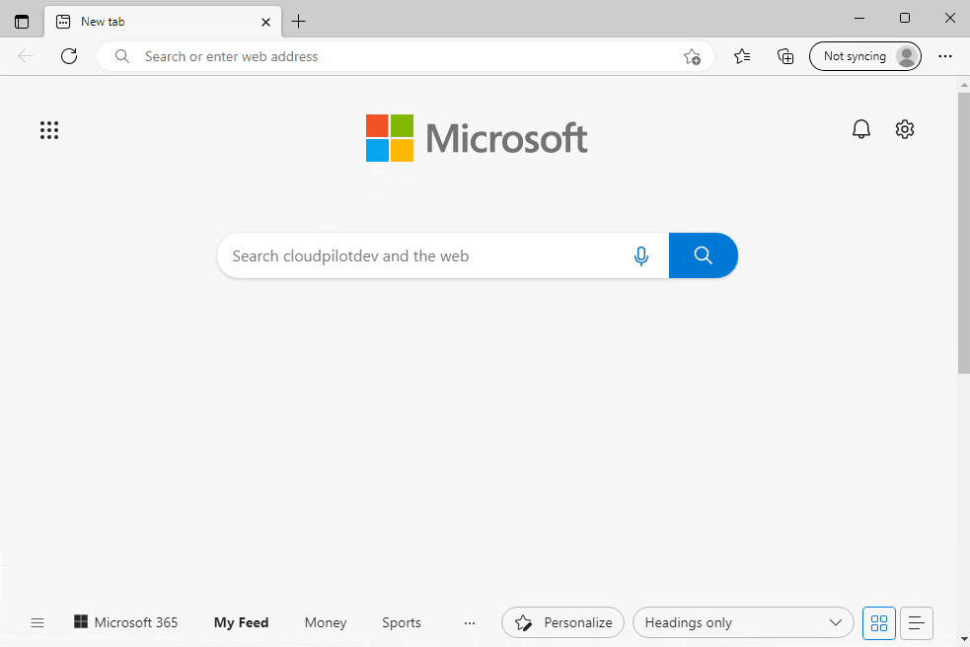Open page settings gear icon
Screen dimensions: 970x647
pos(905,129)
